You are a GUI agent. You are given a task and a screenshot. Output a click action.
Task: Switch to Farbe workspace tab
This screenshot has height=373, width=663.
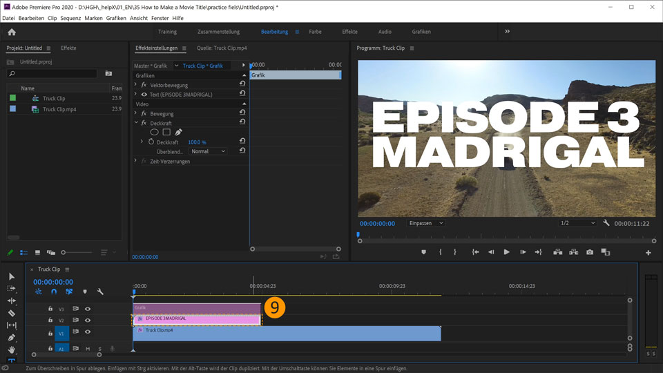[x=315, y=32]
